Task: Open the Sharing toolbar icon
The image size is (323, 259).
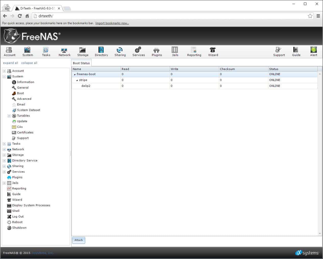Action: [x=120, y=52]
